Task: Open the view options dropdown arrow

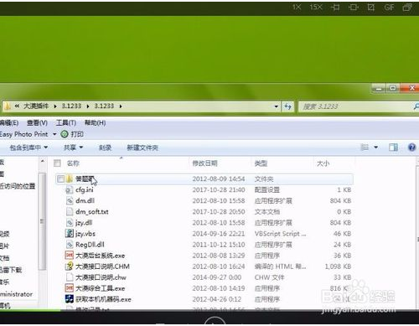Action: [x=376, y=147]
